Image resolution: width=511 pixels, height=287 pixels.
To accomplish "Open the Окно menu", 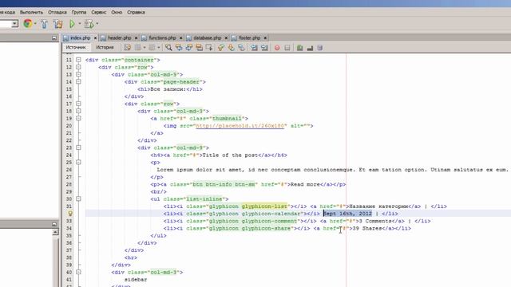I will (x=117, y=13).
